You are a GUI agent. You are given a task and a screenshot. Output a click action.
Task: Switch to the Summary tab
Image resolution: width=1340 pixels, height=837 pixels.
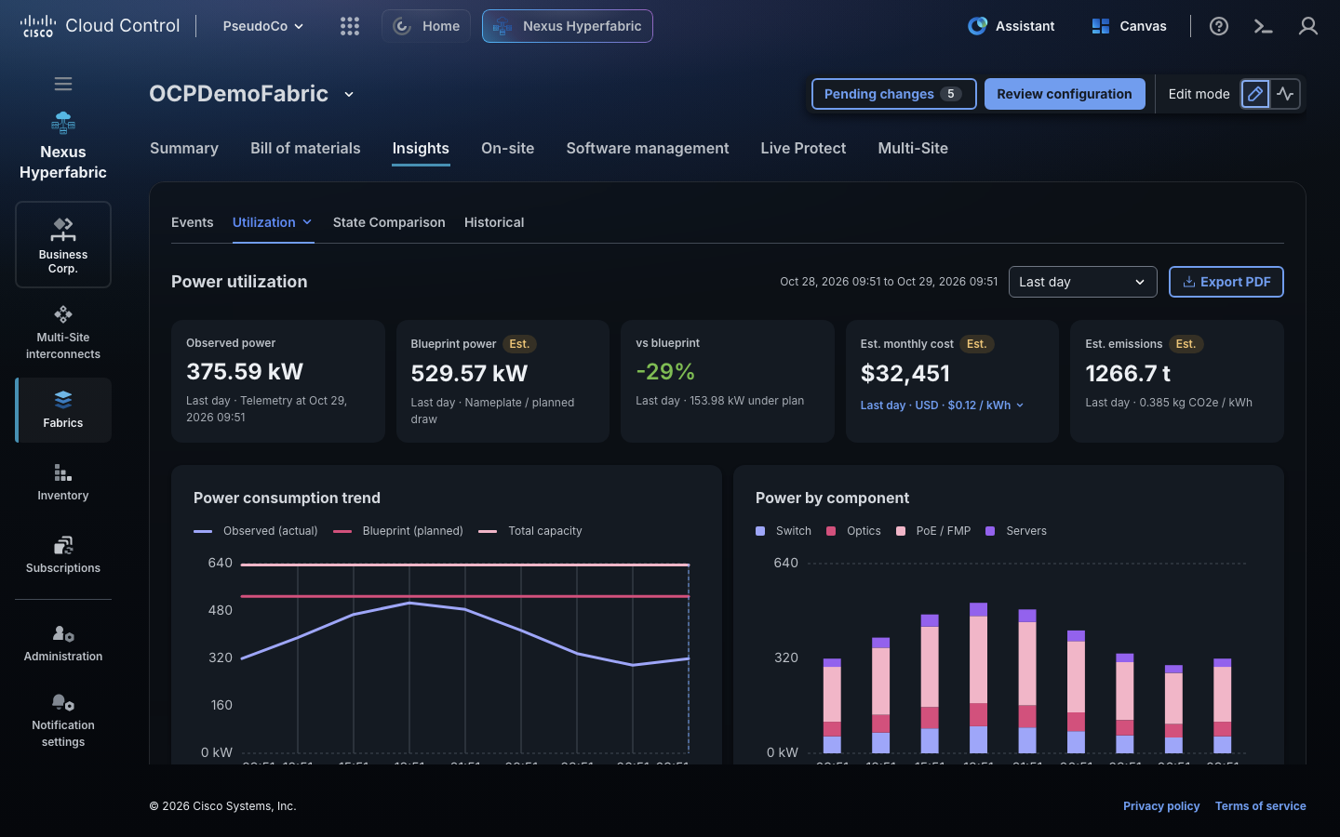pos(184,148)
